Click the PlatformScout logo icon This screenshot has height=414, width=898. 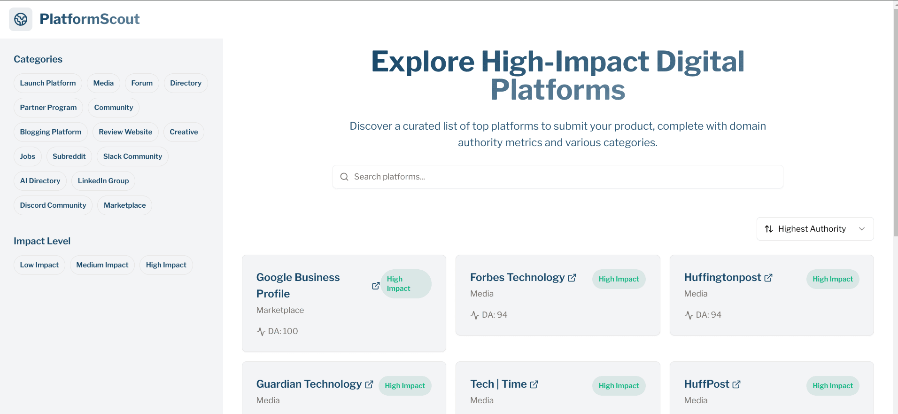[21, 19]
